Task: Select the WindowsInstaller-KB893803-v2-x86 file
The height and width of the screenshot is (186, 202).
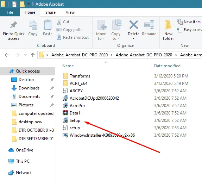Action: 99,135
